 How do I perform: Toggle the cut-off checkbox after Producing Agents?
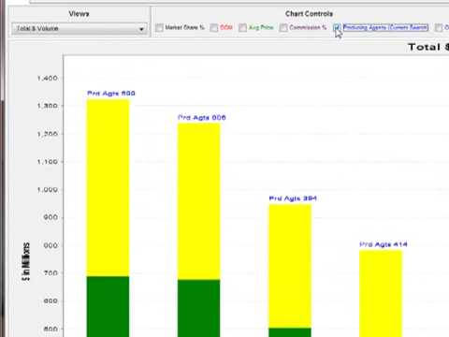(439, 28)
